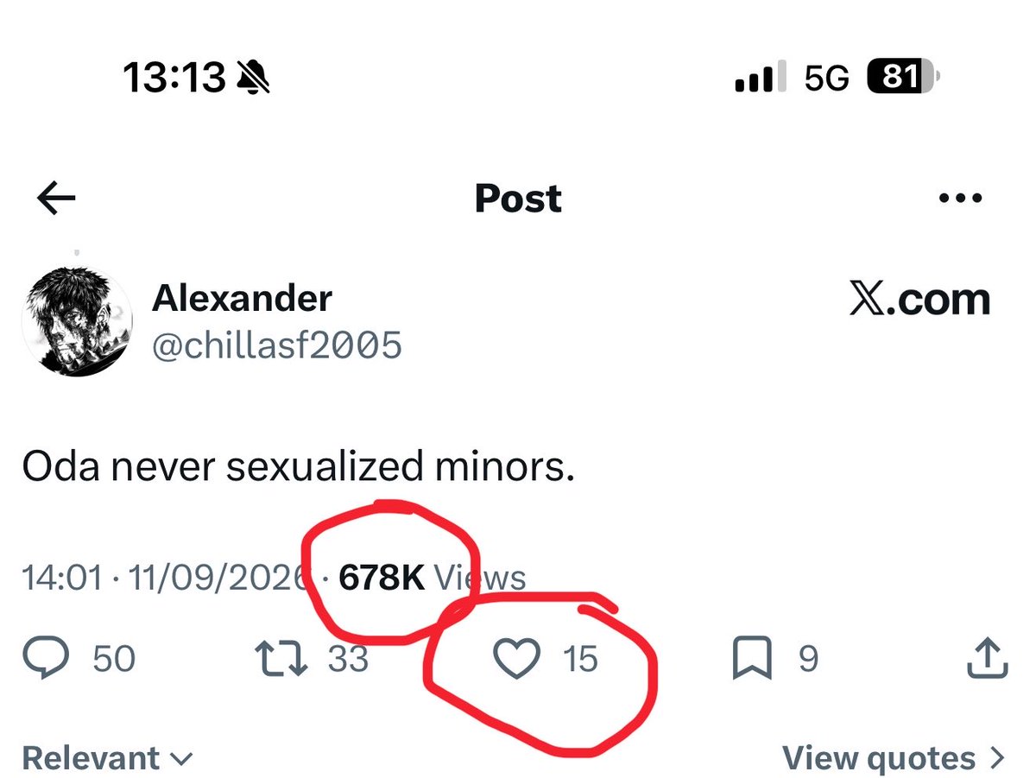This screenshot has width=1036, height=778.
Task: Open the three-dot more options menu
Action: tap(960, 199)
